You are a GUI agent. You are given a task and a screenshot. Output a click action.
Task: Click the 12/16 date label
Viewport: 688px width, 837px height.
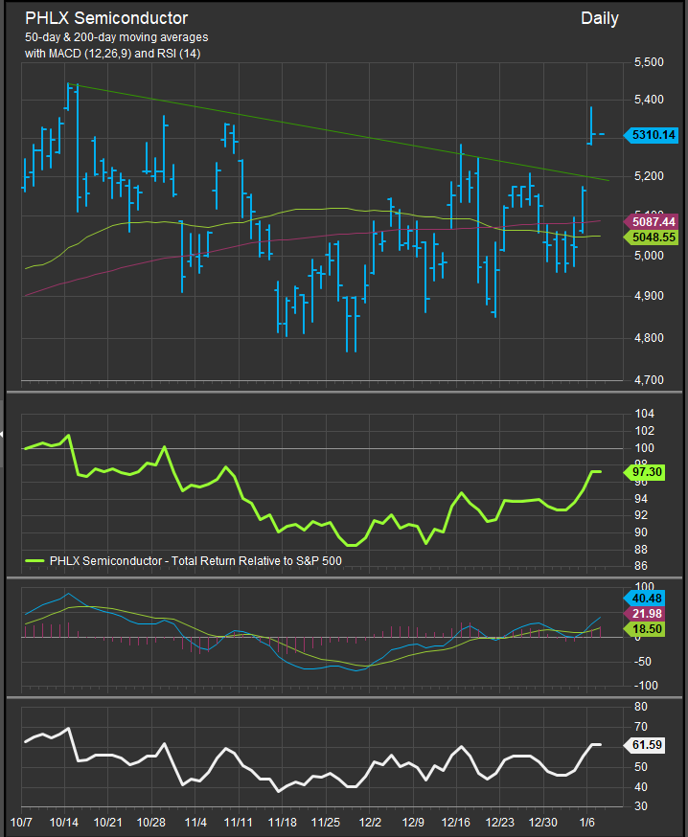(456, 822)
